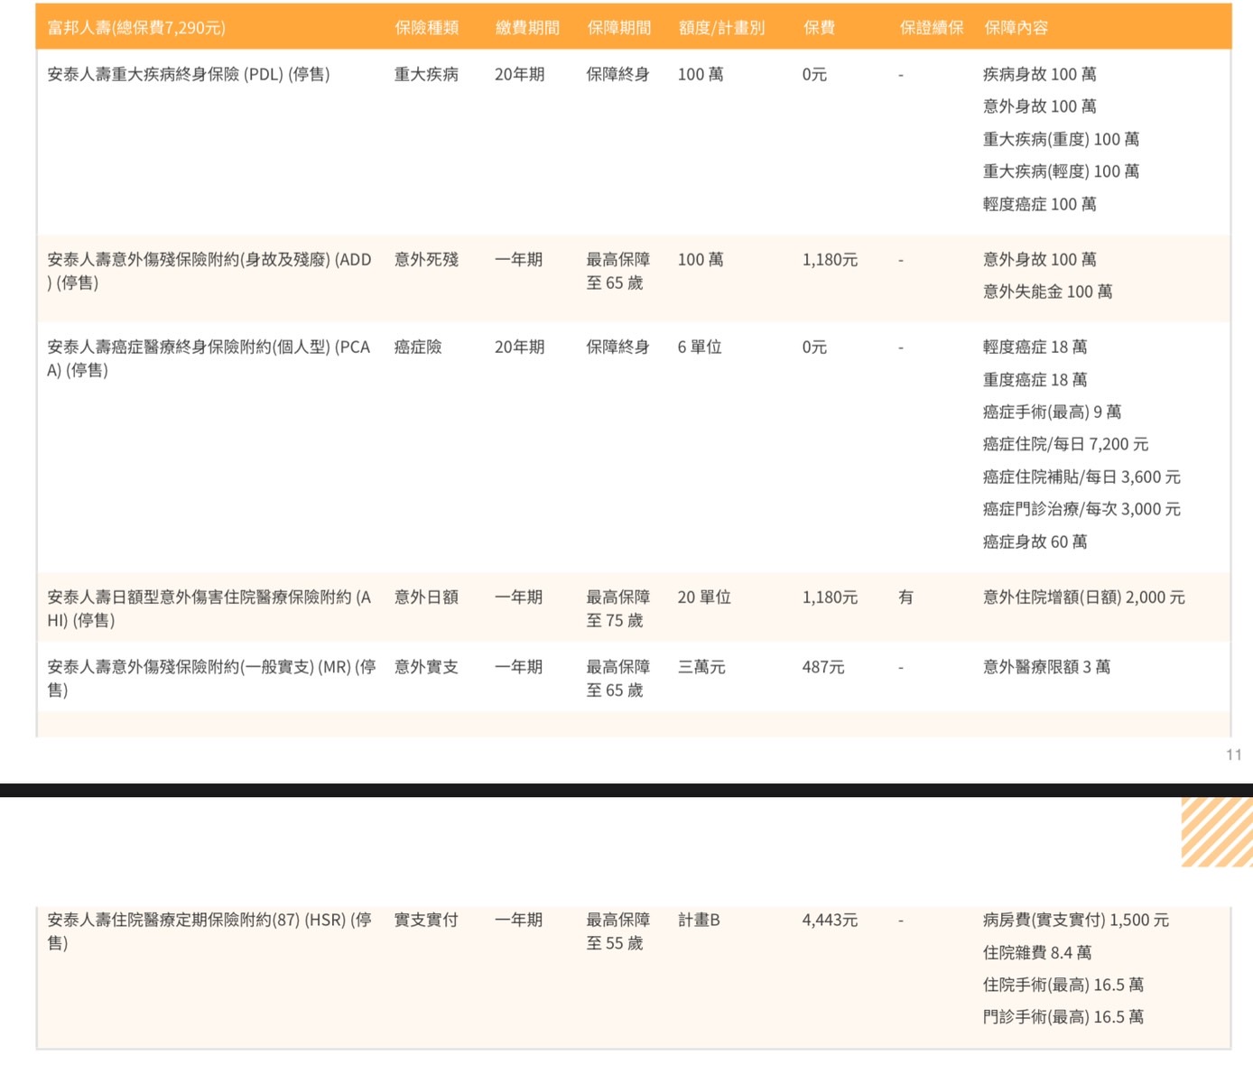
Task: Click the 意外日額 insurance type cell
Action: coord(426,597)
